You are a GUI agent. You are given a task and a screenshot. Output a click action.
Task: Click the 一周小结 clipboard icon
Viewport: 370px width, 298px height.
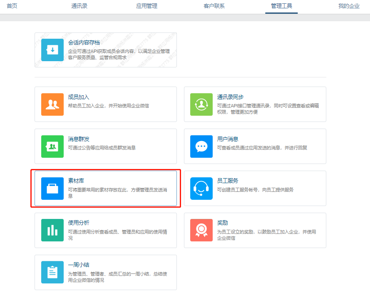pos(52,272)
